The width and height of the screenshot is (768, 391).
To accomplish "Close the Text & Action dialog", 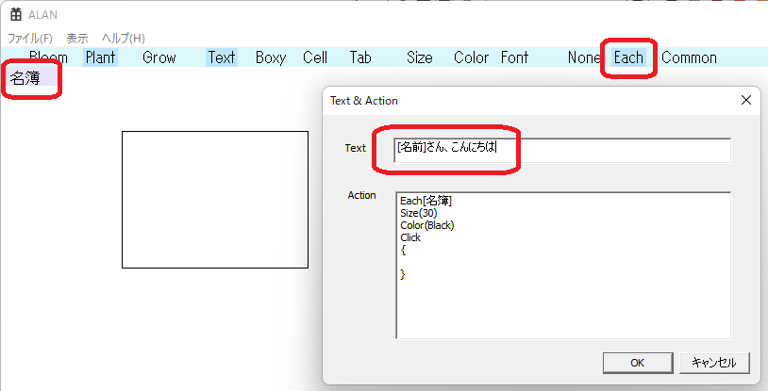I will [746, 100].
